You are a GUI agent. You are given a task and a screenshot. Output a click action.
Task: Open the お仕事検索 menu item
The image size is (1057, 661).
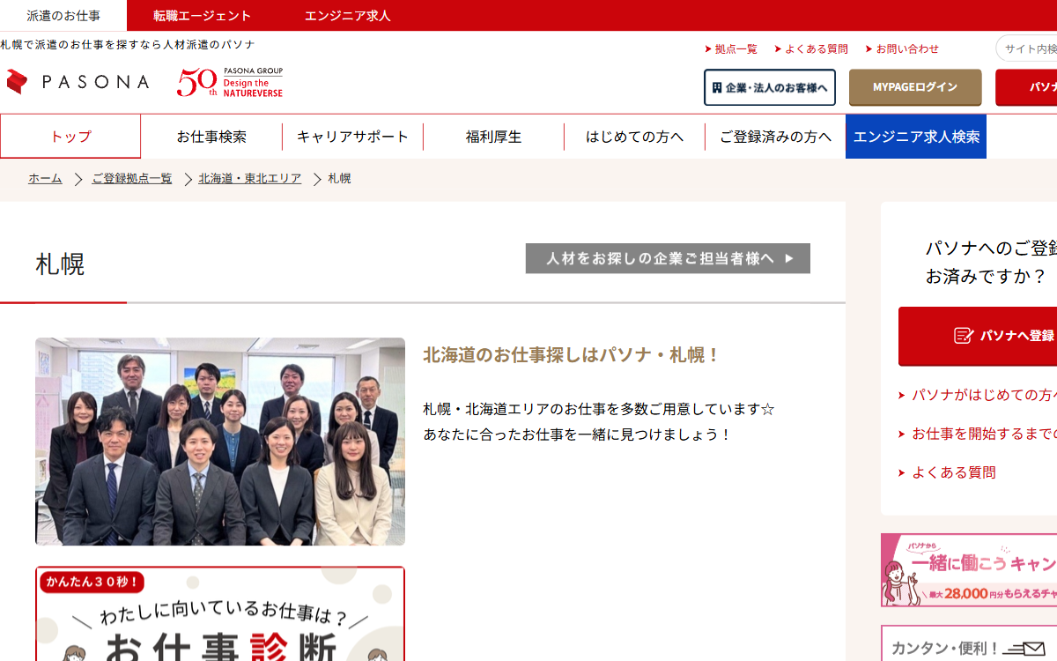pos(211,137)
